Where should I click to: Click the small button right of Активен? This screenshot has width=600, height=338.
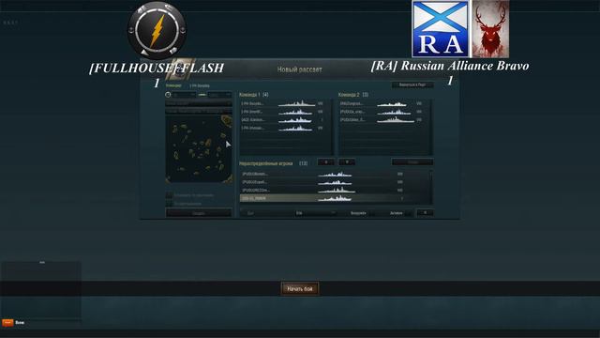click(425, 213)
